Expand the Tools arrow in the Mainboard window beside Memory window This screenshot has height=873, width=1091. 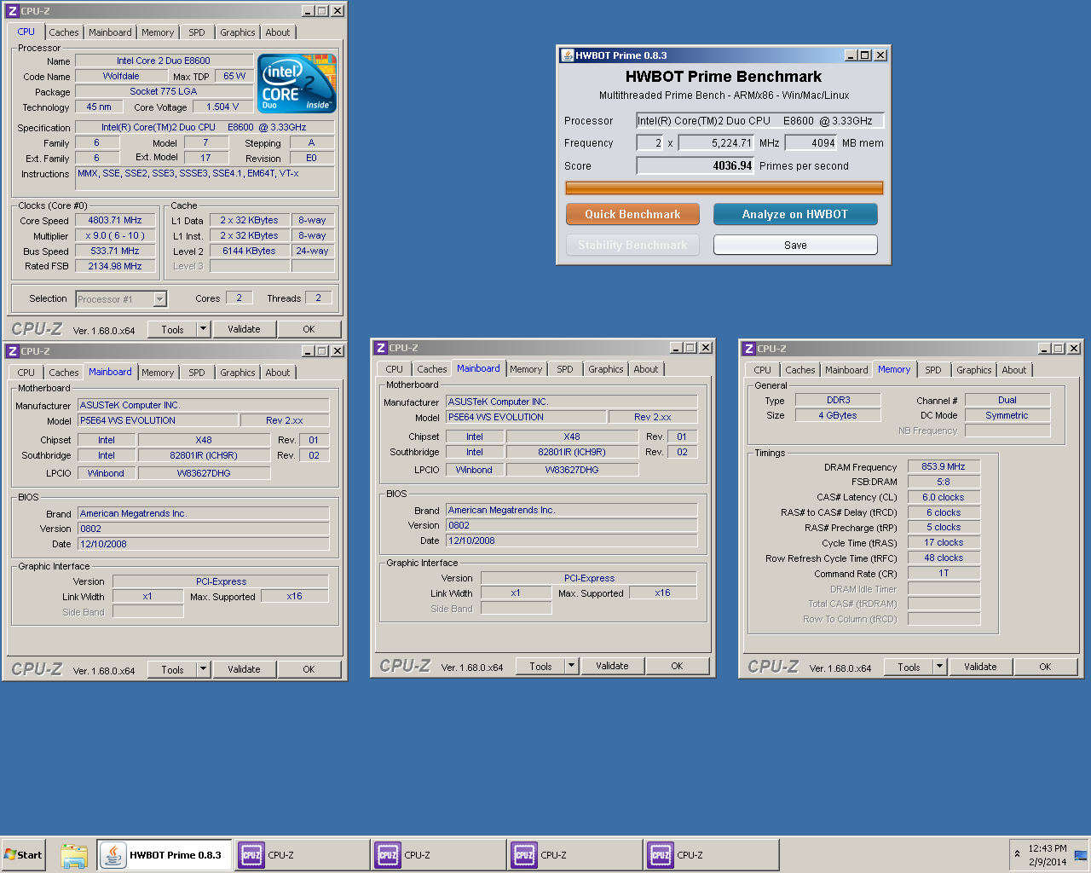[x=571, y=666]
